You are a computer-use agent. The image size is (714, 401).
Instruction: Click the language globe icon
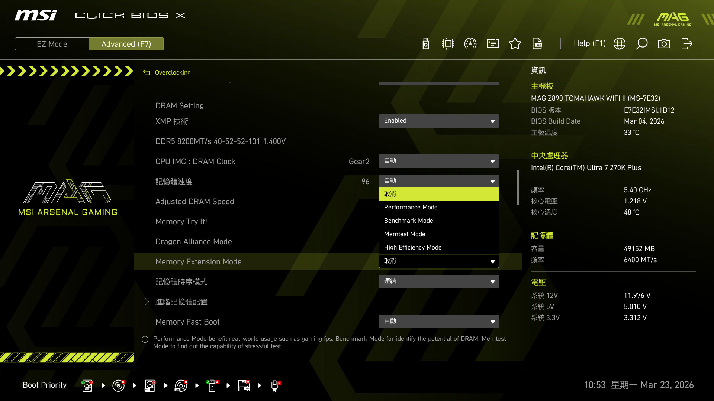[620, 44]
